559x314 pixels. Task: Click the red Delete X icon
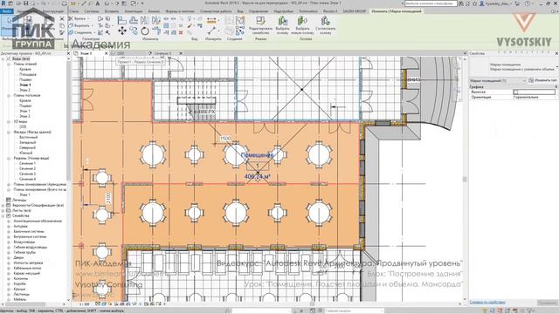pyautogui.click(x=181, y=32)
